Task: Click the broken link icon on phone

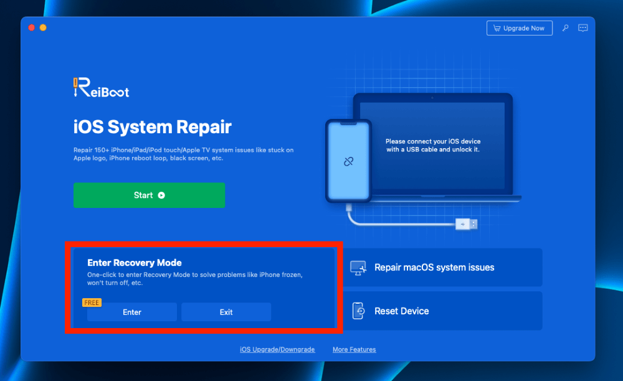Action: (348, 161)
